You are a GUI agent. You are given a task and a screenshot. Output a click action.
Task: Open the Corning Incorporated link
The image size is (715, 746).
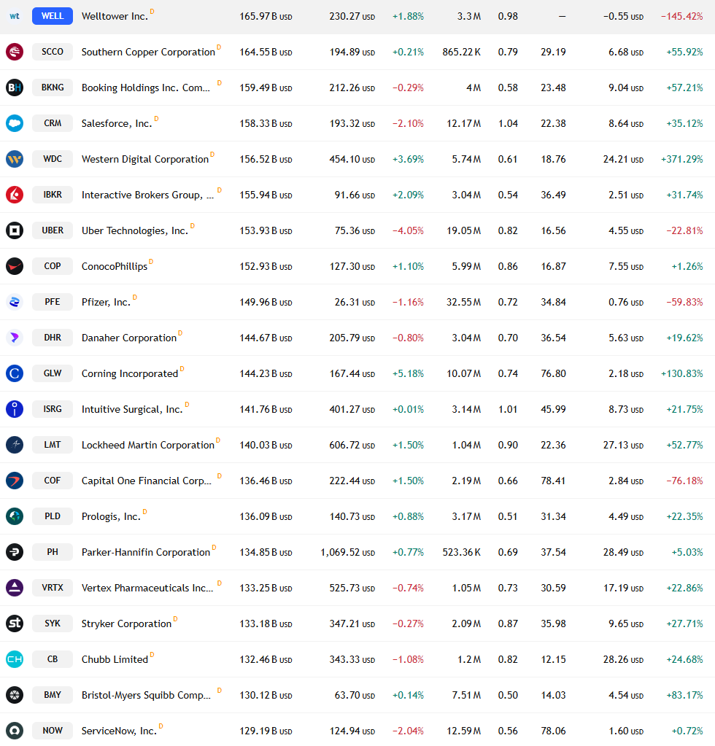(x=129, y=373)
